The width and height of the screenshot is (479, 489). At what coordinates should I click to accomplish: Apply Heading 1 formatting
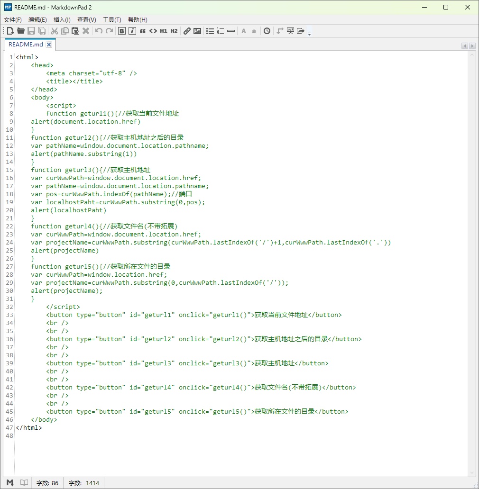tap(164, 31)
